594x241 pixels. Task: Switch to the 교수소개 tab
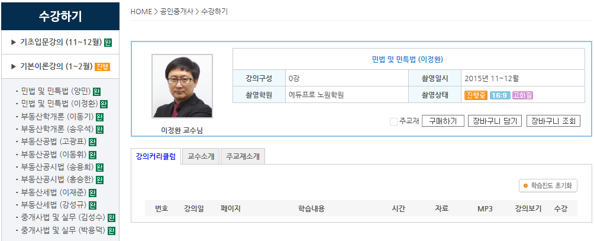201,156
